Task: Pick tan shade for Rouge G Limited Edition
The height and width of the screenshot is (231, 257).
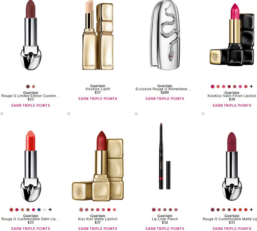Action: tap(34, 87)
